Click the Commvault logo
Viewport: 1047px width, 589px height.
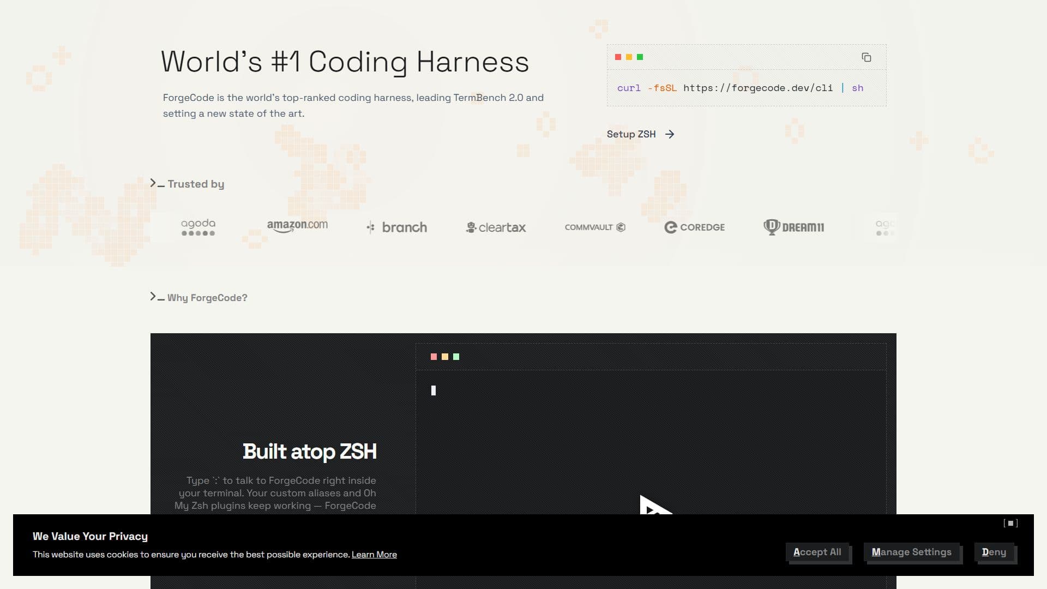point(595,227)
